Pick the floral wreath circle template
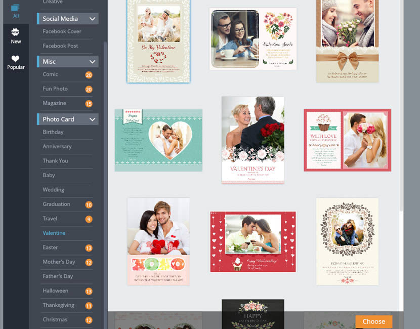 (x=348, y=241)
